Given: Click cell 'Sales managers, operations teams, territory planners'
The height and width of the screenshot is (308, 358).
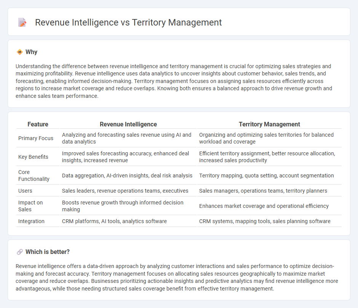Looking at the screenshot, I should pyautogui.click(x=269, y=191).
